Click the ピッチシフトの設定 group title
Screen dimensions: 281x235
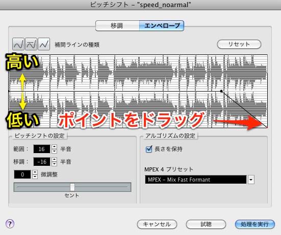(x=39, y=136)
